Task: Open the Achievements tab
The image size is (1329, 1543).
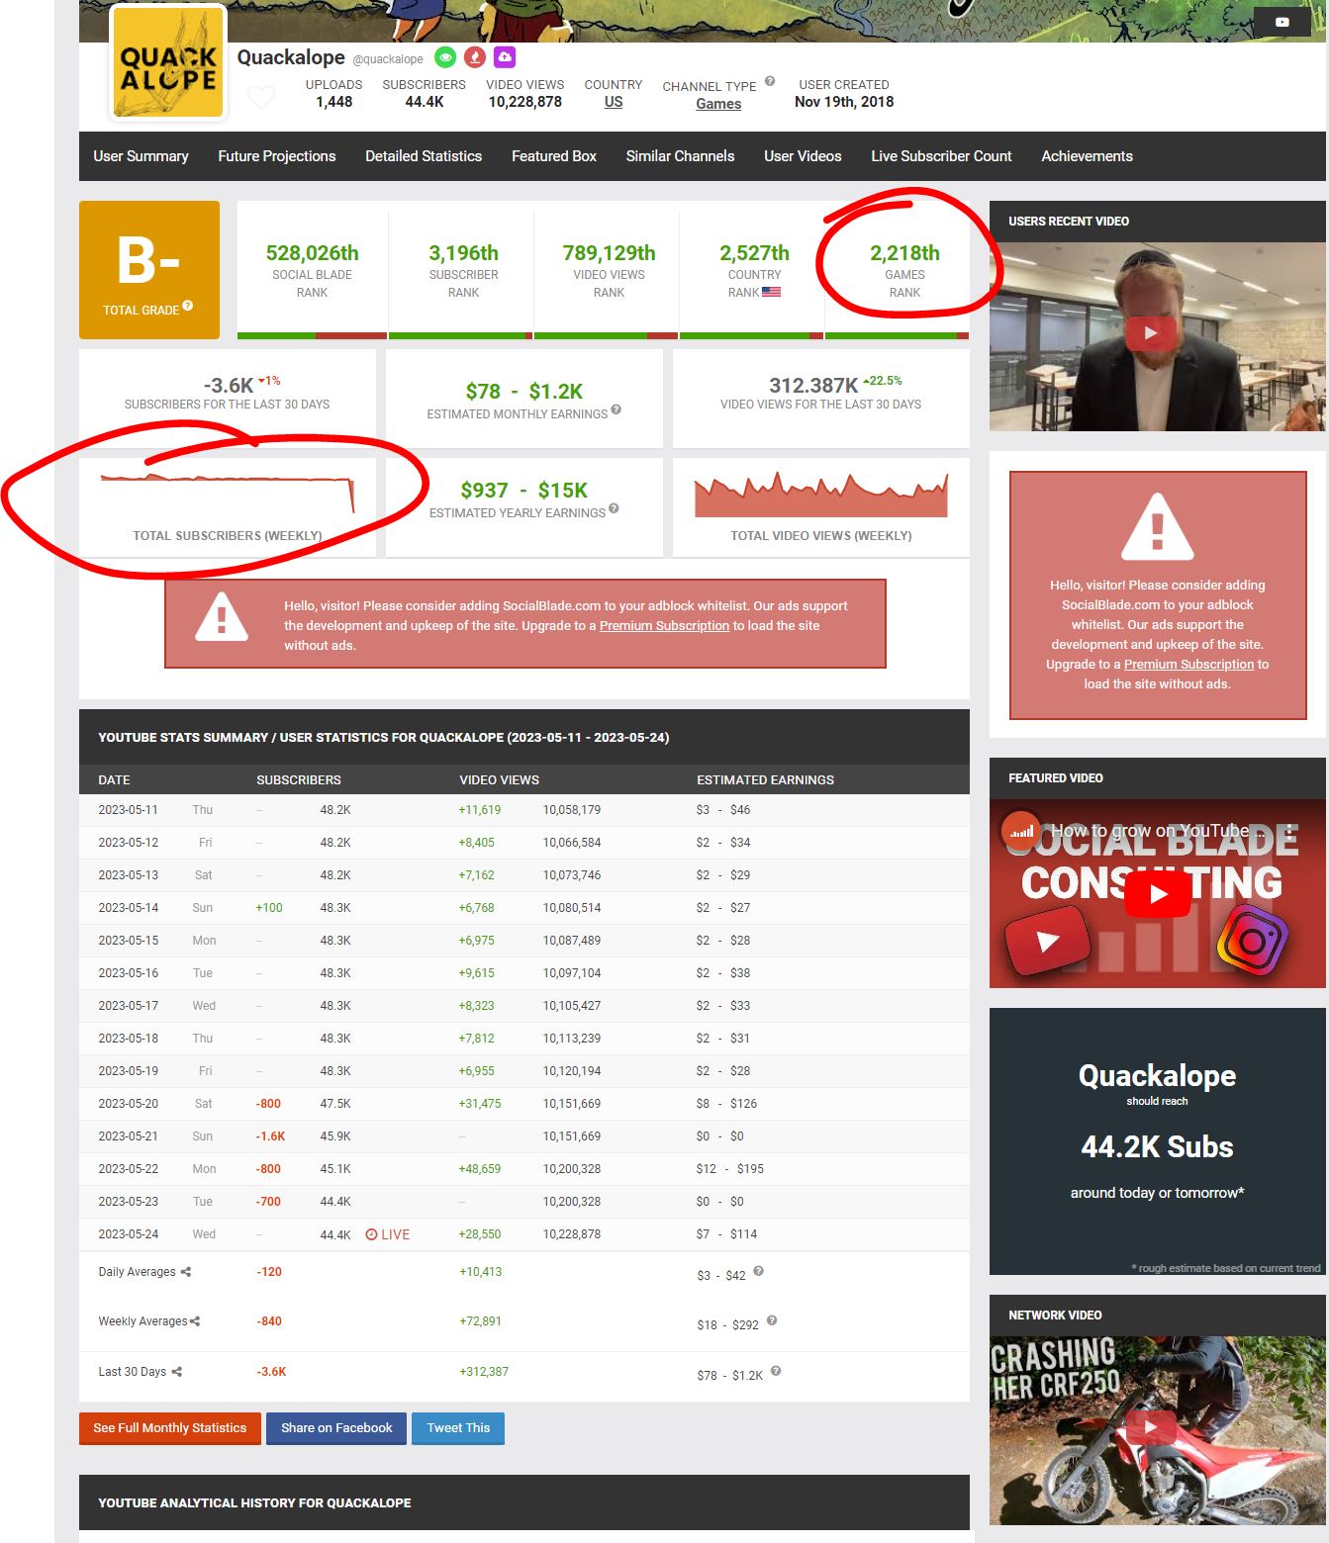Action: (1087, 156)
